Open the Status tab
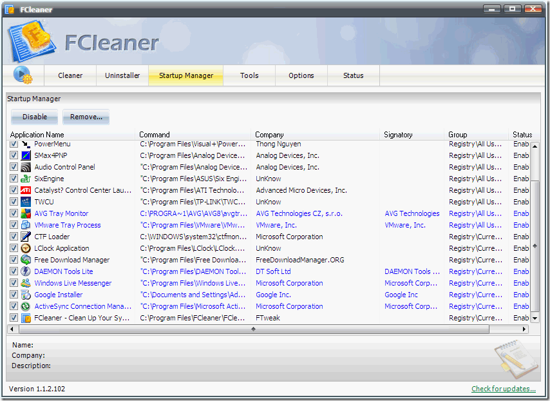 [353, 75]
